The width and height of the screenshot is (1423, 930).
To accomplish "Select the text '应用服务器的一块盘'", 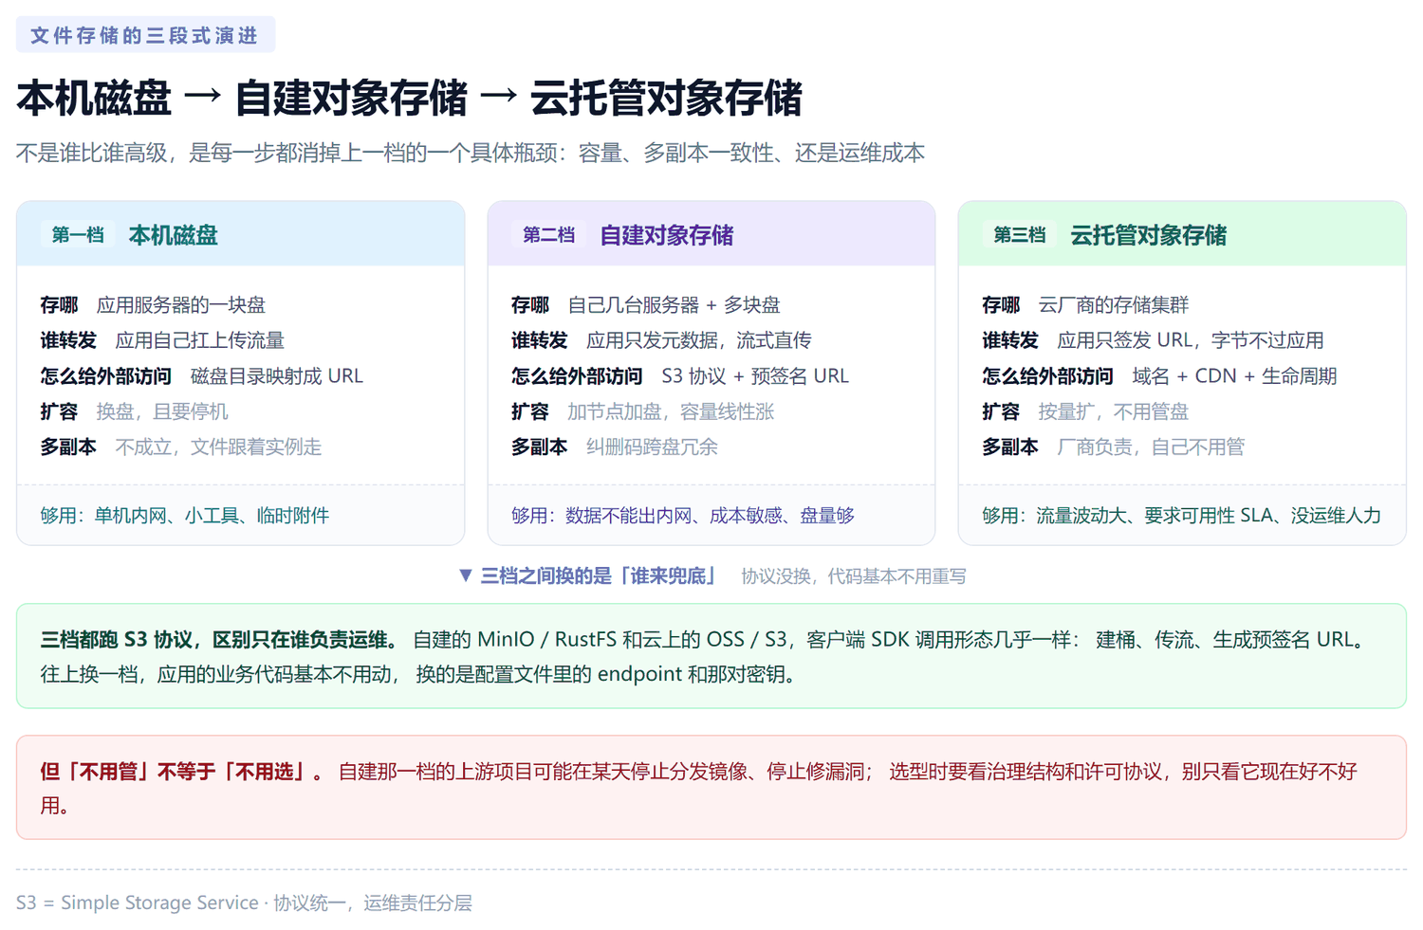I will [x=181, y=305].
